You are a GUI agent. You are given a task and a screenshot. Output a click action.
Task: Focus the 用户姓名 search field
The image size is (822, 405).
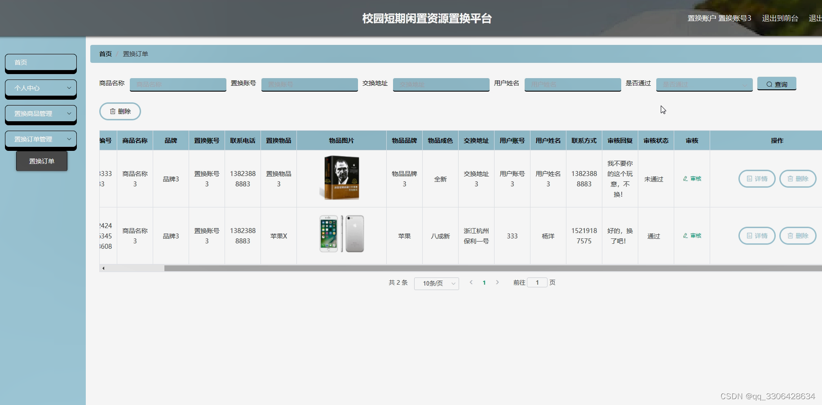[573, 84]
